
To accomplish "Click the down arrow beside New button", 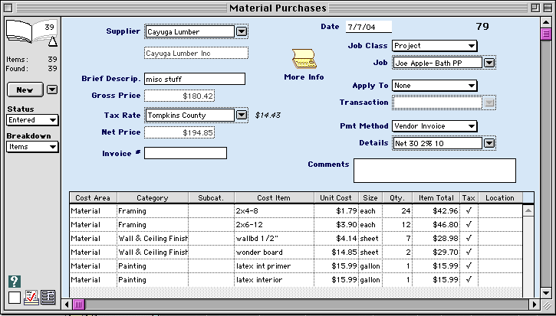I will coord(52,90).
